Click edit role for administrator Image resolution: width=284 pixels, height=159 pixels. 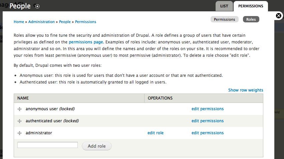coord(156,133)
